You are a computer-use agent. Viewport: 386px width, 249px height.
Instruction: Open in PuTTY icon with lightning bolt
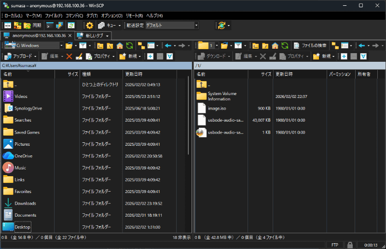59,26
